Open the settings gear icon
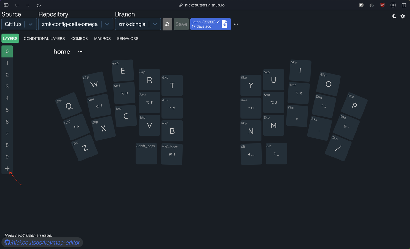The width and height of the screenshot is (410, 249). (x=403, y=16)
